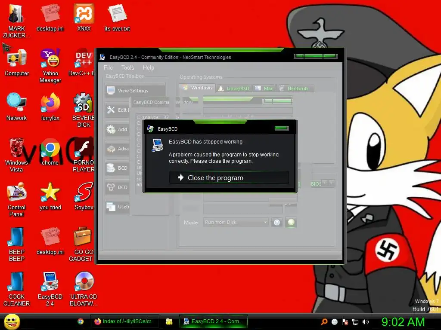Click the magnifier icon in system tray
441x330 pixels.
coord(324,322)
